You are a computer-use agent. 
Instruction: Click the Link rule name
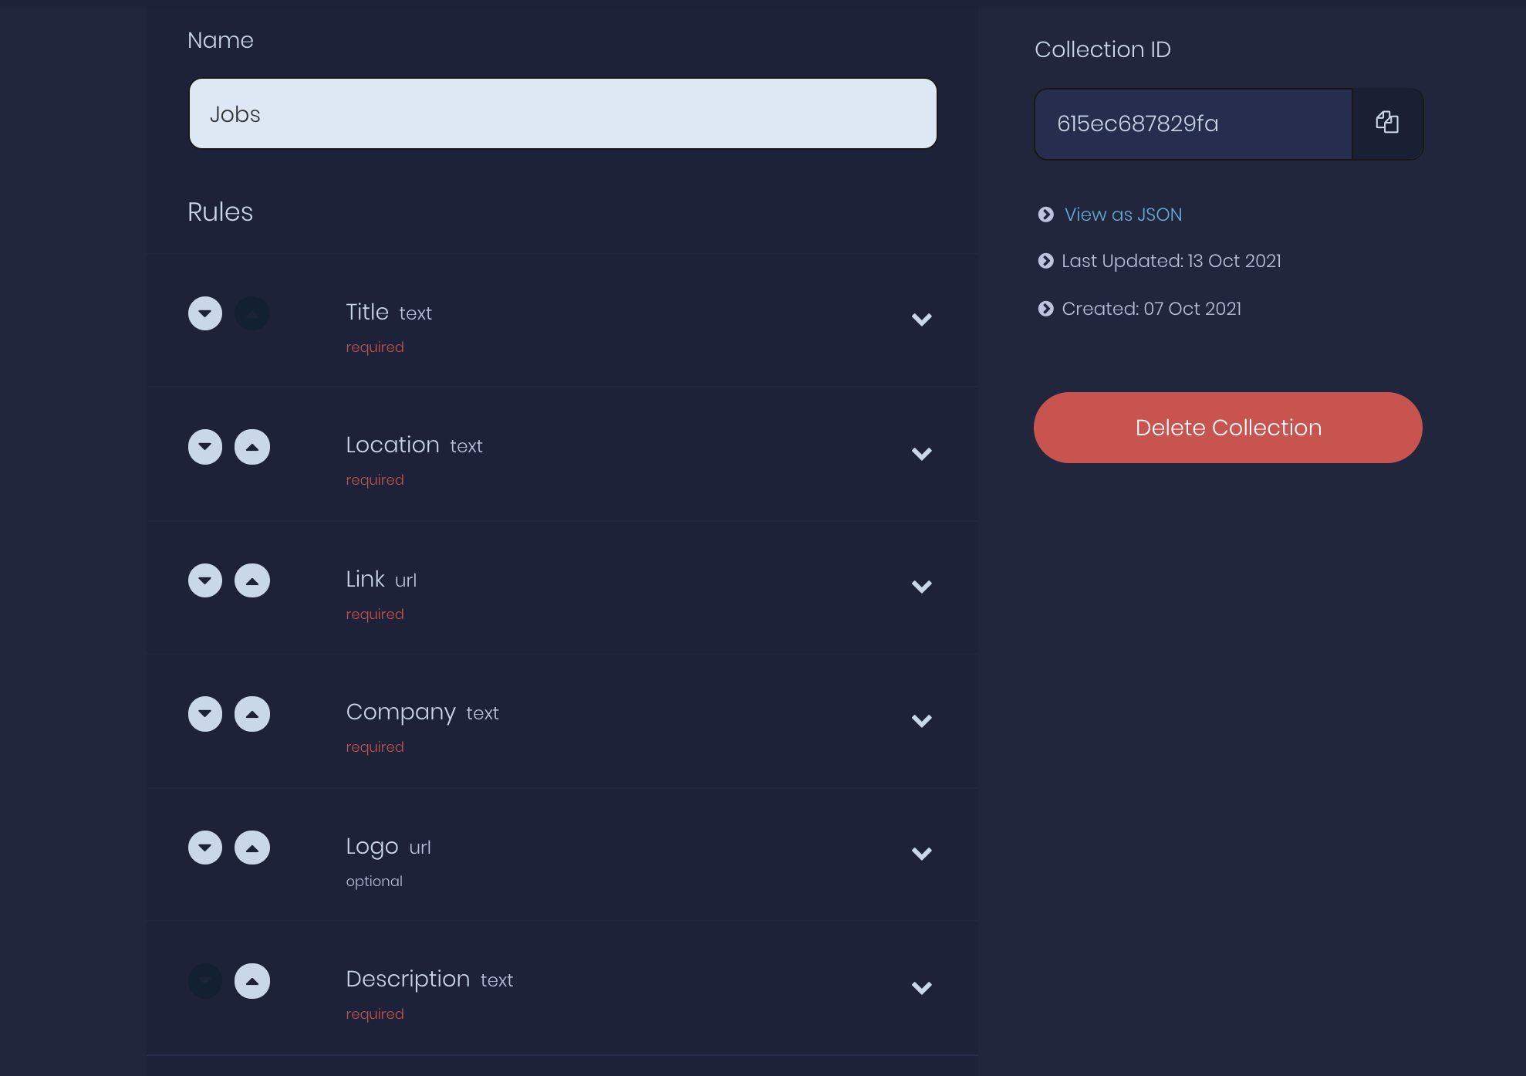point(365,579)
